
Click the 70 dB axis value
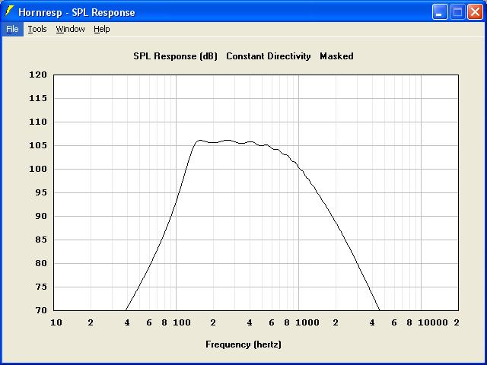pos(41,310)
